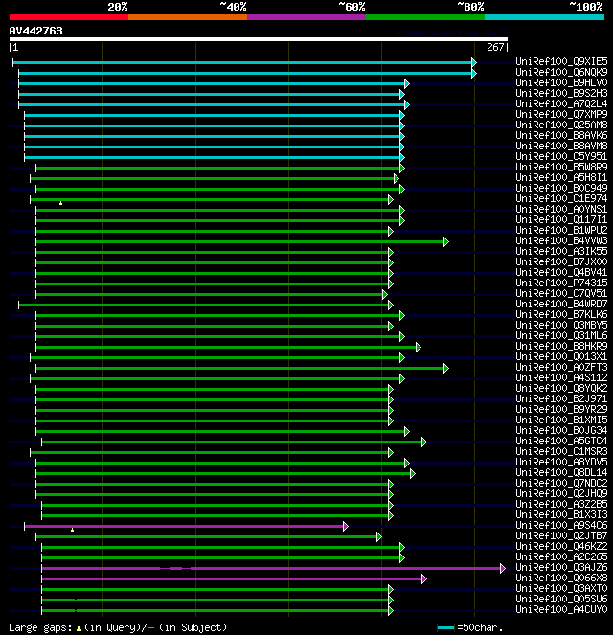
Task: Click the green ~80% legend segment
Action: pyautogui.click(x=425, y=17)
